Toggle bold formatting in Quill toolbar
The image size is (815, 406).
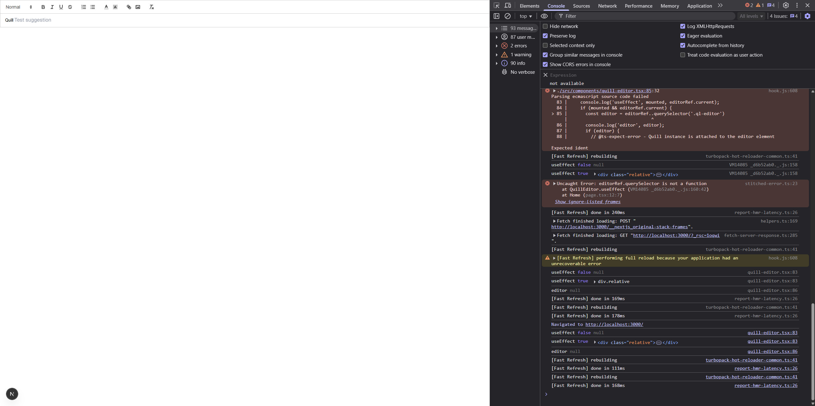coord(43,7)
